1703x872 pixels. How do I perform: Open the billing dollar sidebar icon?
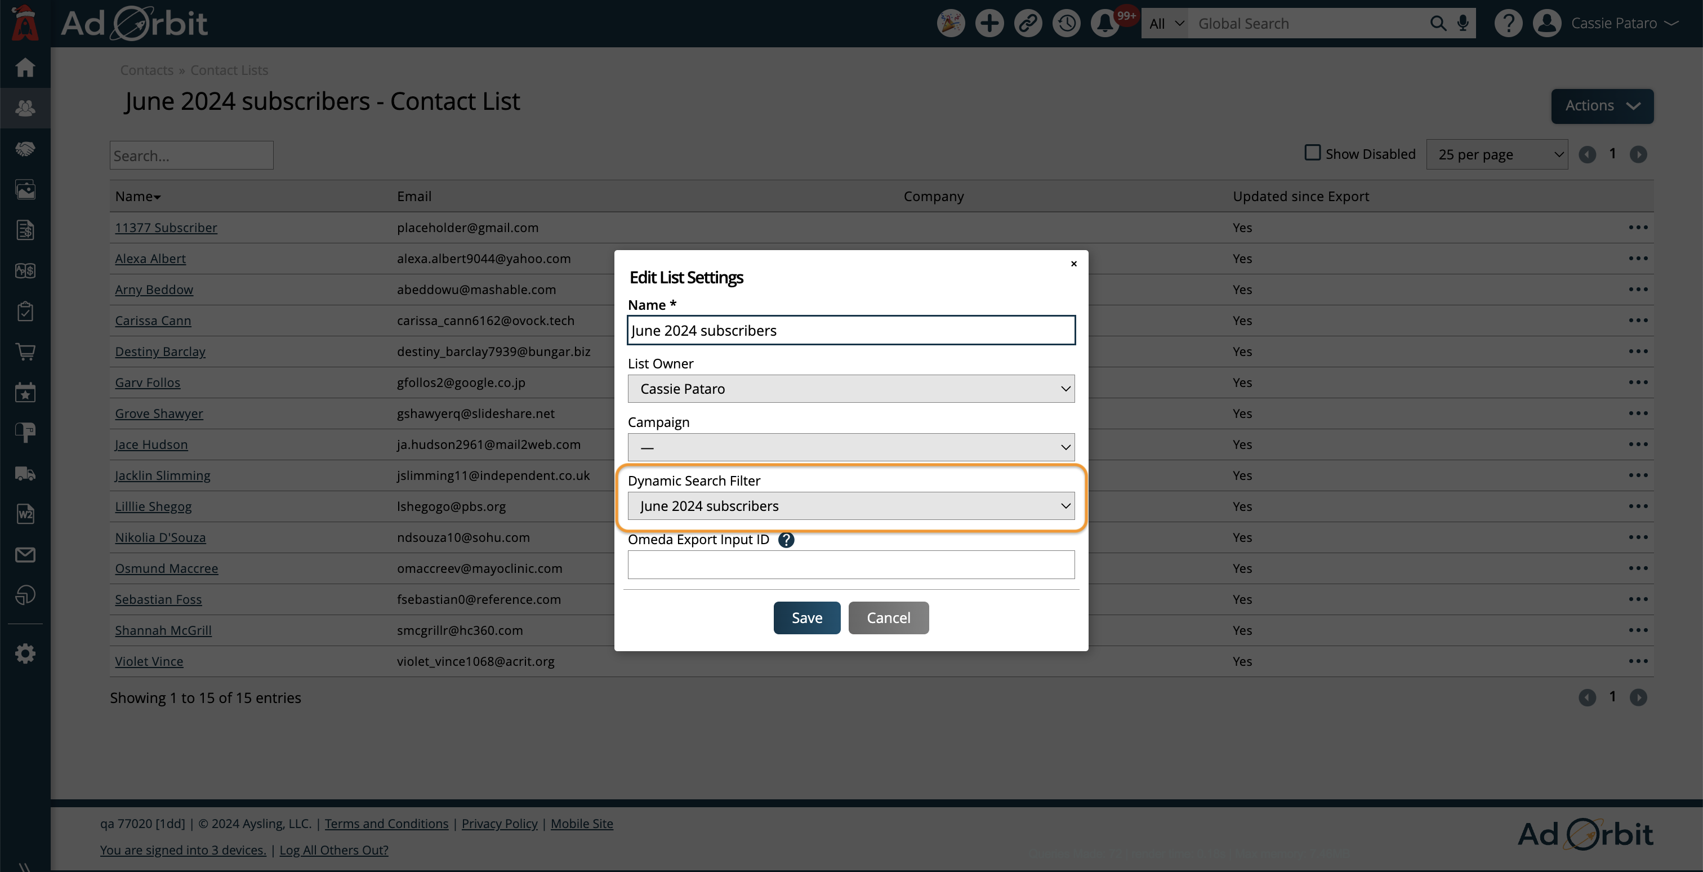(x=25, y=270)
